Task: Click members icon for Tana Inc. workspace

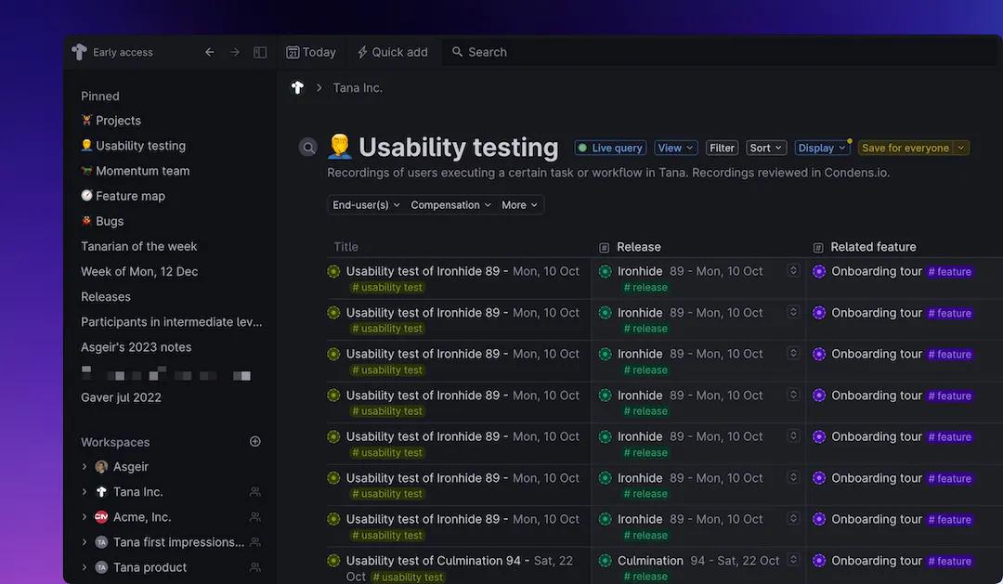Action: point(255,492)
